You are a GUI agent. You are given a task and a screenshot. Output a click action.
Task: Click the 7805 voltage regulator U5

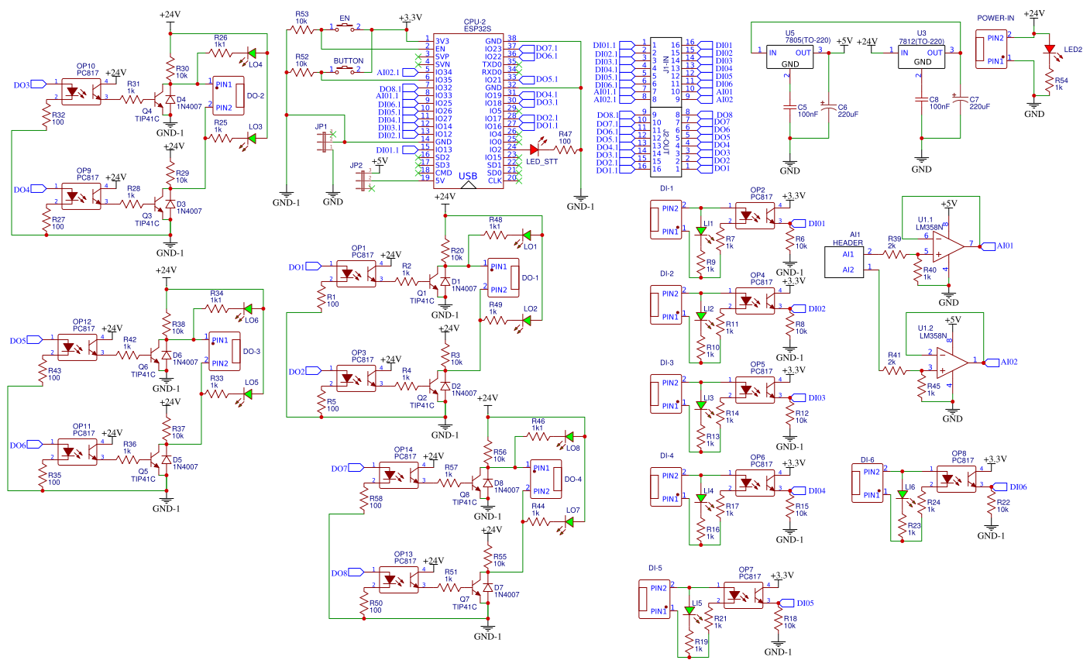(790, 58)
